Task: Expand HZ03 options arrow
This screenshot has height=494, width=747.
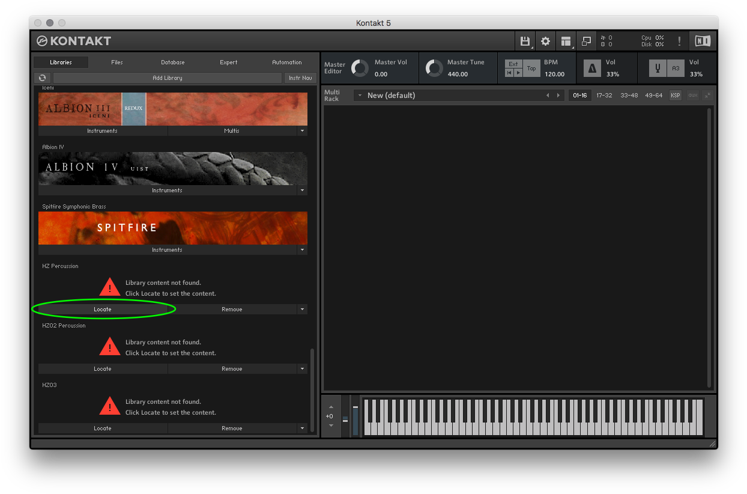Action: click(x=302, y=428)
